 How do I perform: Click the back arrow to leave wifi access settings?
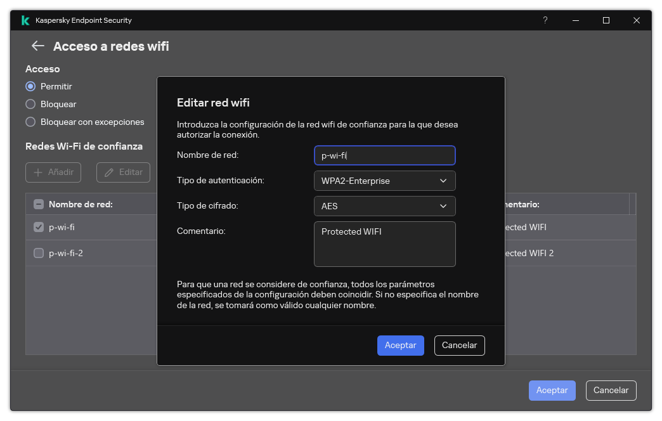pyautogui.click(x=37, y=46)
